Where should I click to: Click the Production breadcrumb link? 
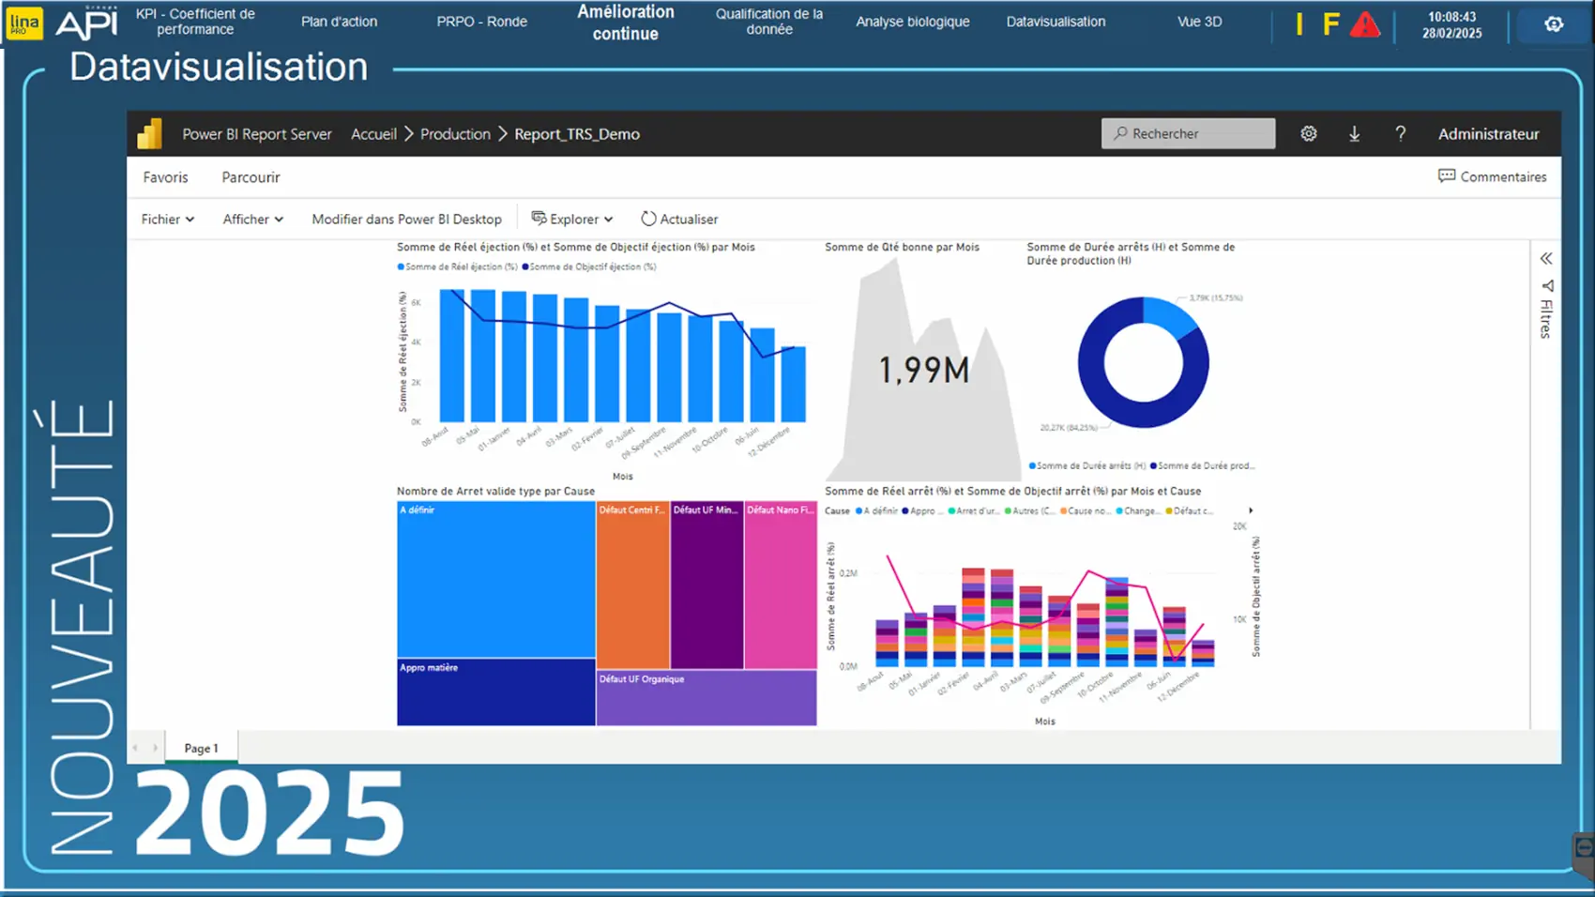tap(455, 134)
